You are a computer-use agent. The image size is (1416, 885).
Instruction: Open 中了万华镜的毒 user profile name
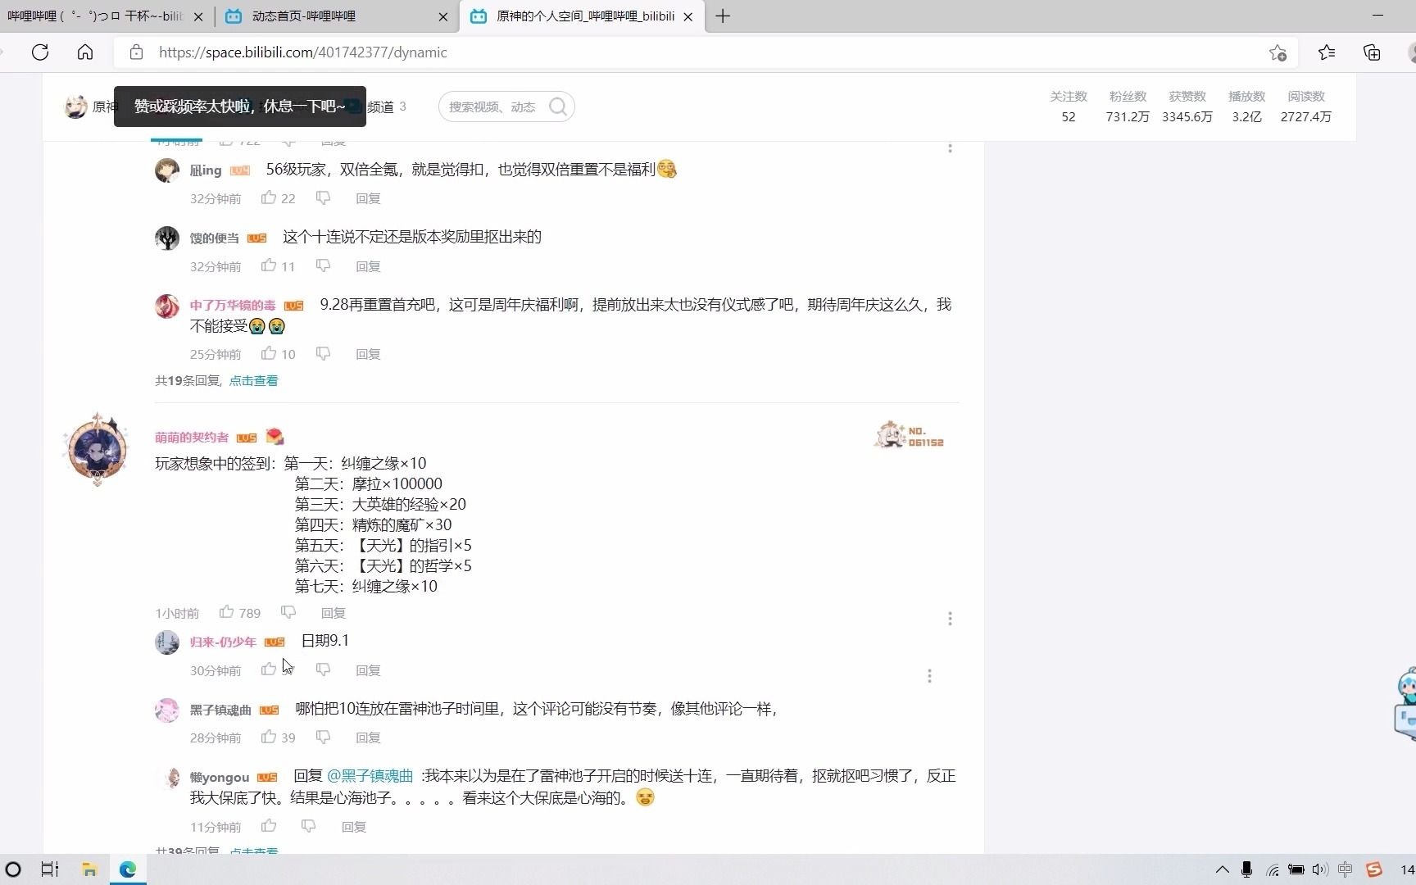tap(233, 305)
